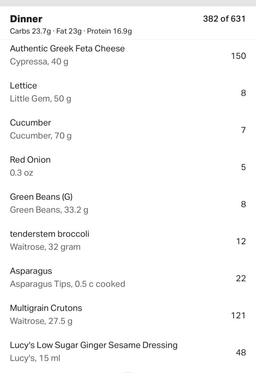Open the Red Onion entry
Image resolution: width=256 pixels, height=373 pixels.
click(x=30, y=160)
